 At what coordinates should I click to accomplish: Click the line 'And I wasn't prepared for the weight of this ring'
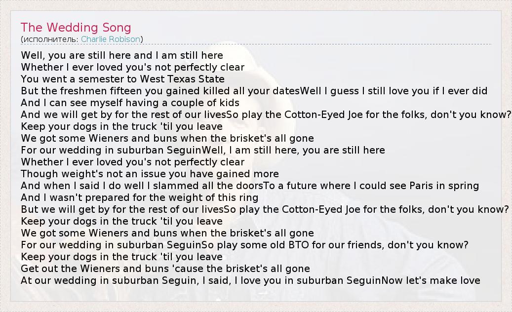pyautogui.click(x=139, y=197)
